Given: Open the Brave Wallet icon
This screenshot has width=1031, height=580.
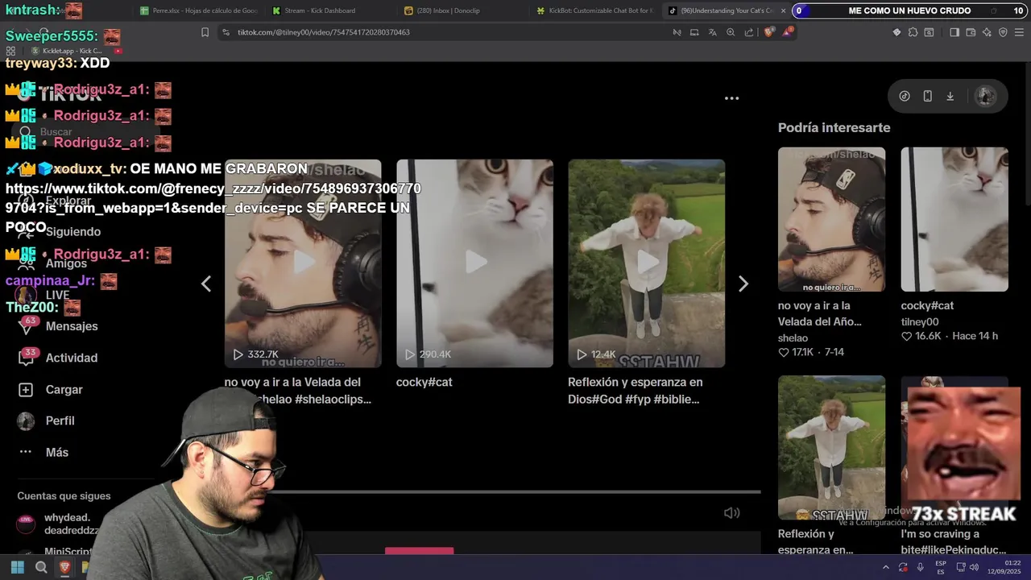Looking at the screenshot, I should (971, 32).
